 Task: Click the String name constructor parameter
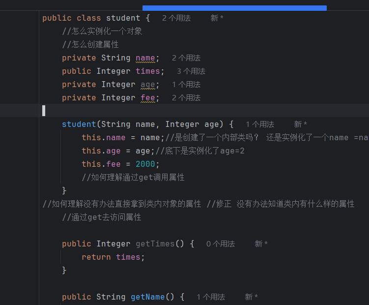(128, 124)
